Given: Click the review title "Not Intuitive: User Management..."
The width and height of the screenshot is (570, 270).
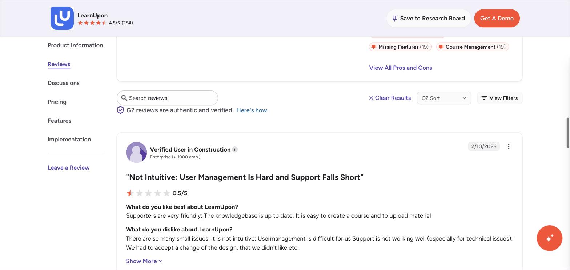Looking at the screenshot, I should tap(245, 177).
